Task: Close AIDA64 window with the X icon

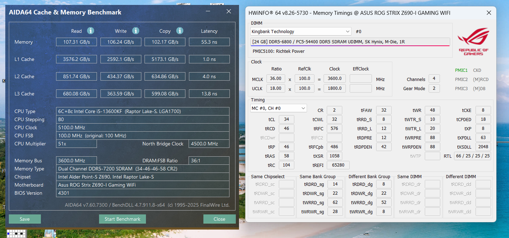Action: coord(229,12)
